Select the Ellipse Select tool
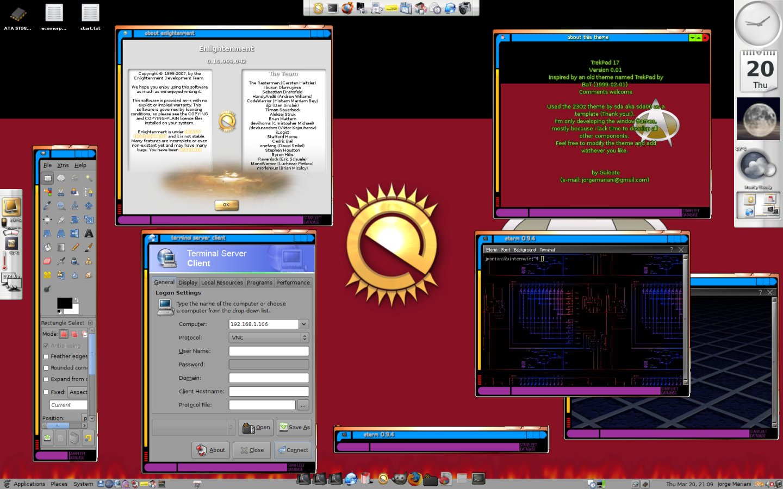Screen dimensions: 783x489 coord(61,178)
